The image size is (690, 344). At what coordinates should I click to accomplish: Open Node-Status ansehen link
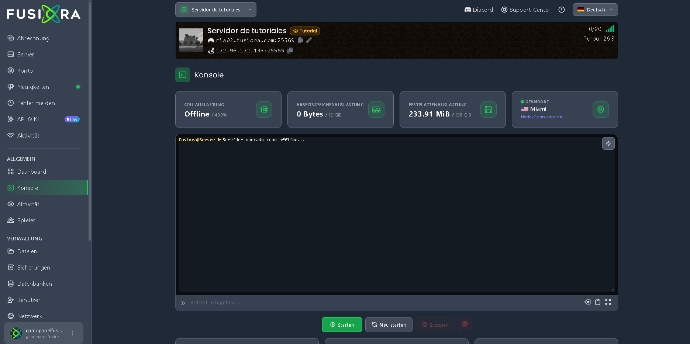point(544,117)
